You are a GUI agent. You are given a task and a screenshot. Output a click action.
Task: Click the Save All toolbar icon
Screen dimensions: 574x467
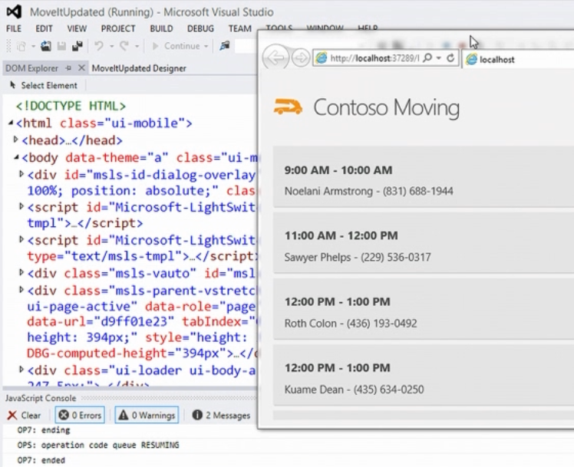(x=78, y=46)
